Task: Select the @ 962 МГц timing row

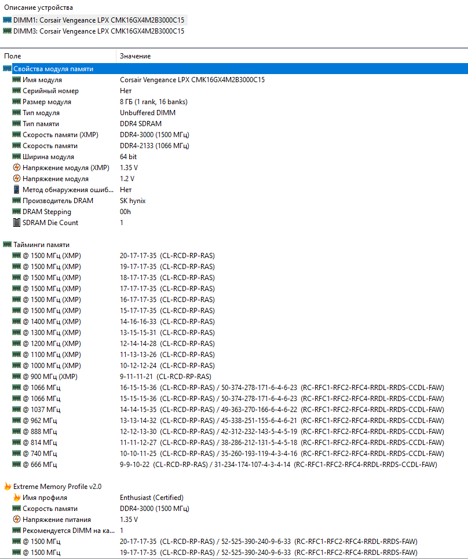Action: coord(234,420)
